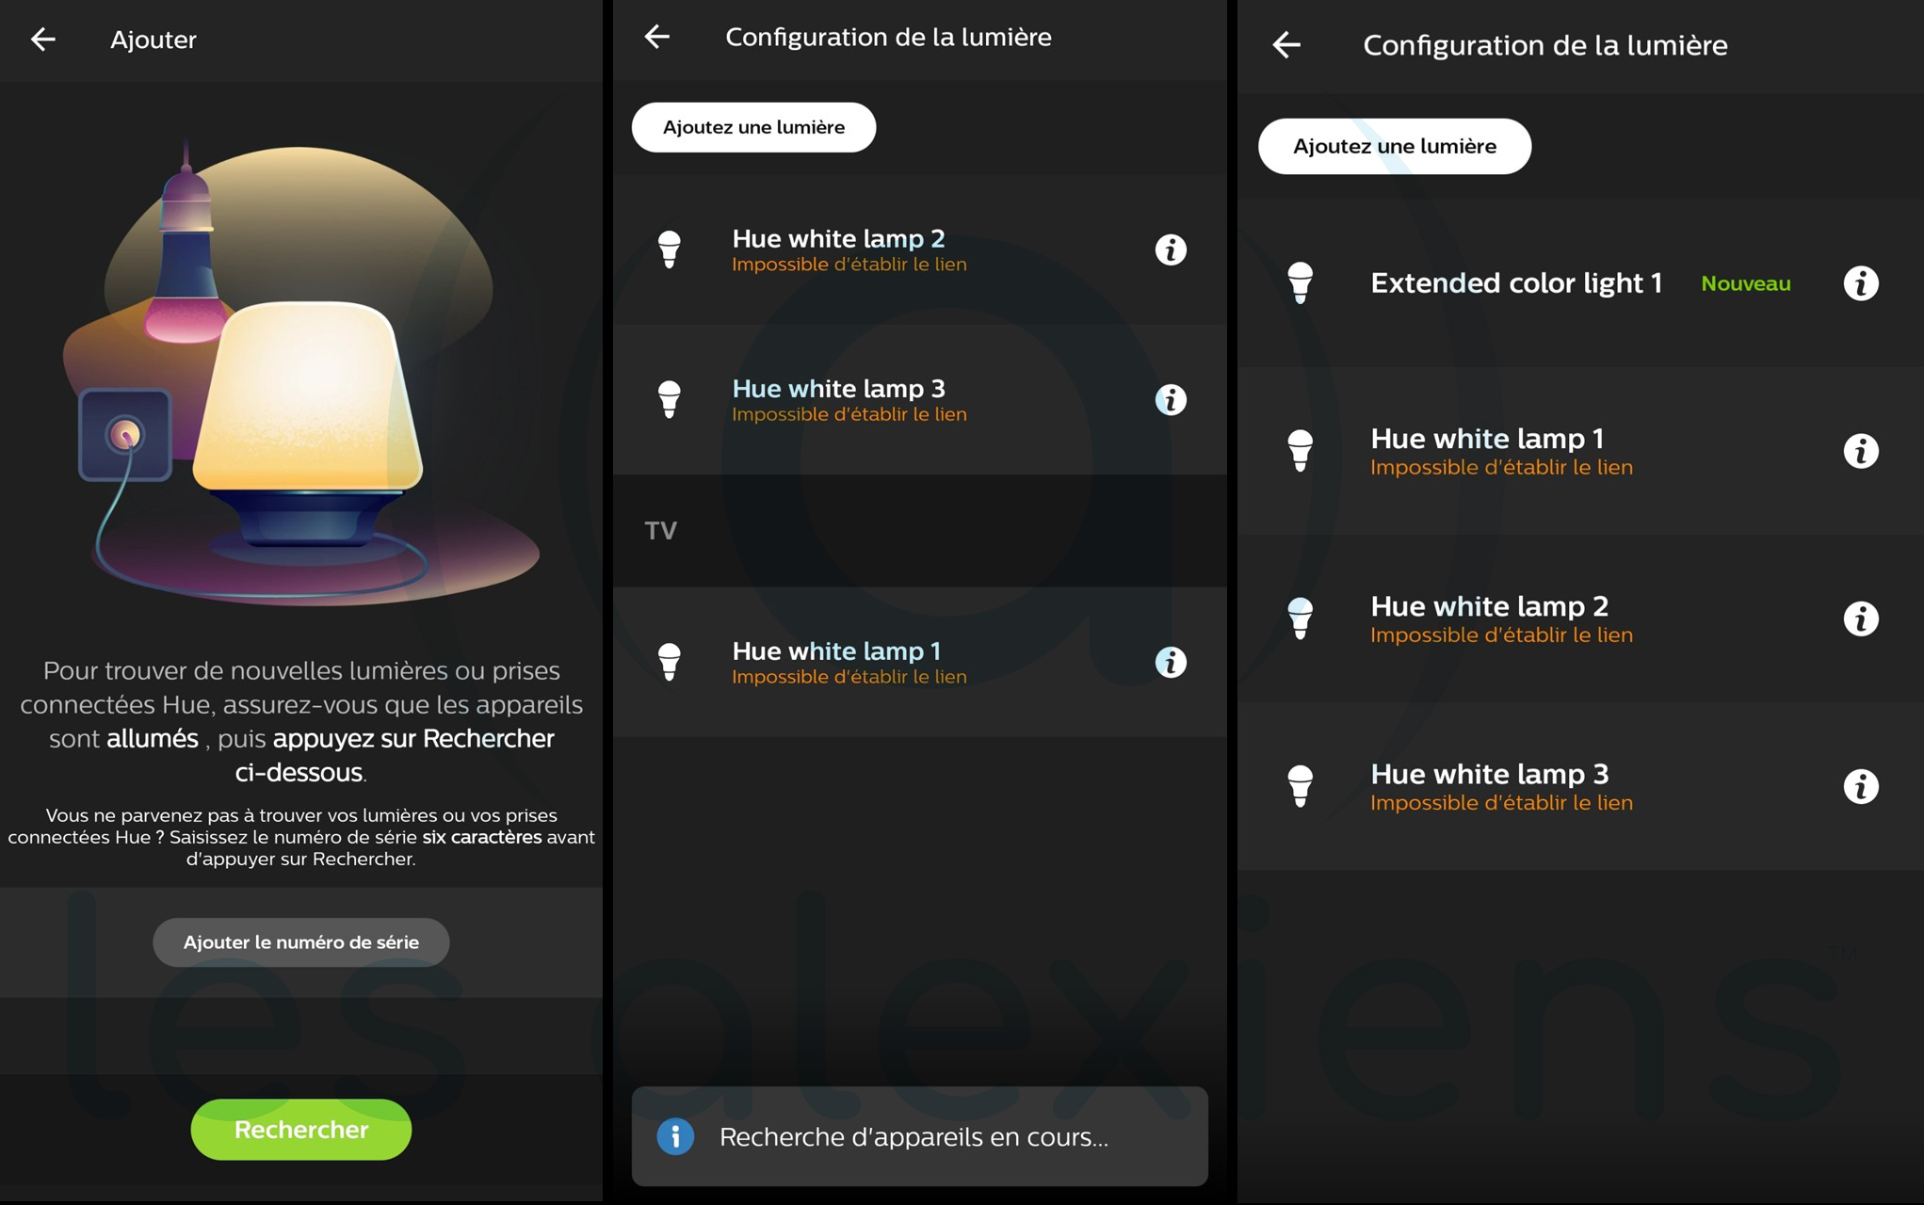The width and height of the screenshot is (1924, 1205).
Task: Click the back arrow in the left panel
Action: tap(43, 39)
